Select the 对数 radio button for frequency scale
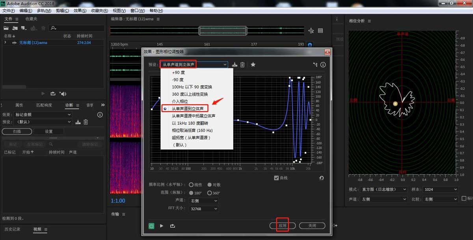The height and width of the screenshot is (240, 473). 209,185
